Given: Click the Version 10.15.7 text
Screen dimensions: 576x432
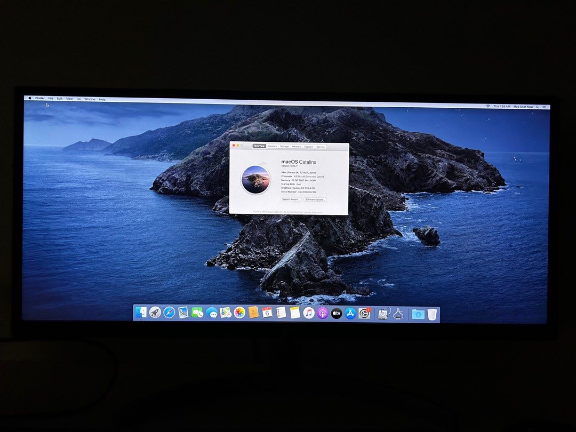Looking at the screenshot, I should [290, 166].
